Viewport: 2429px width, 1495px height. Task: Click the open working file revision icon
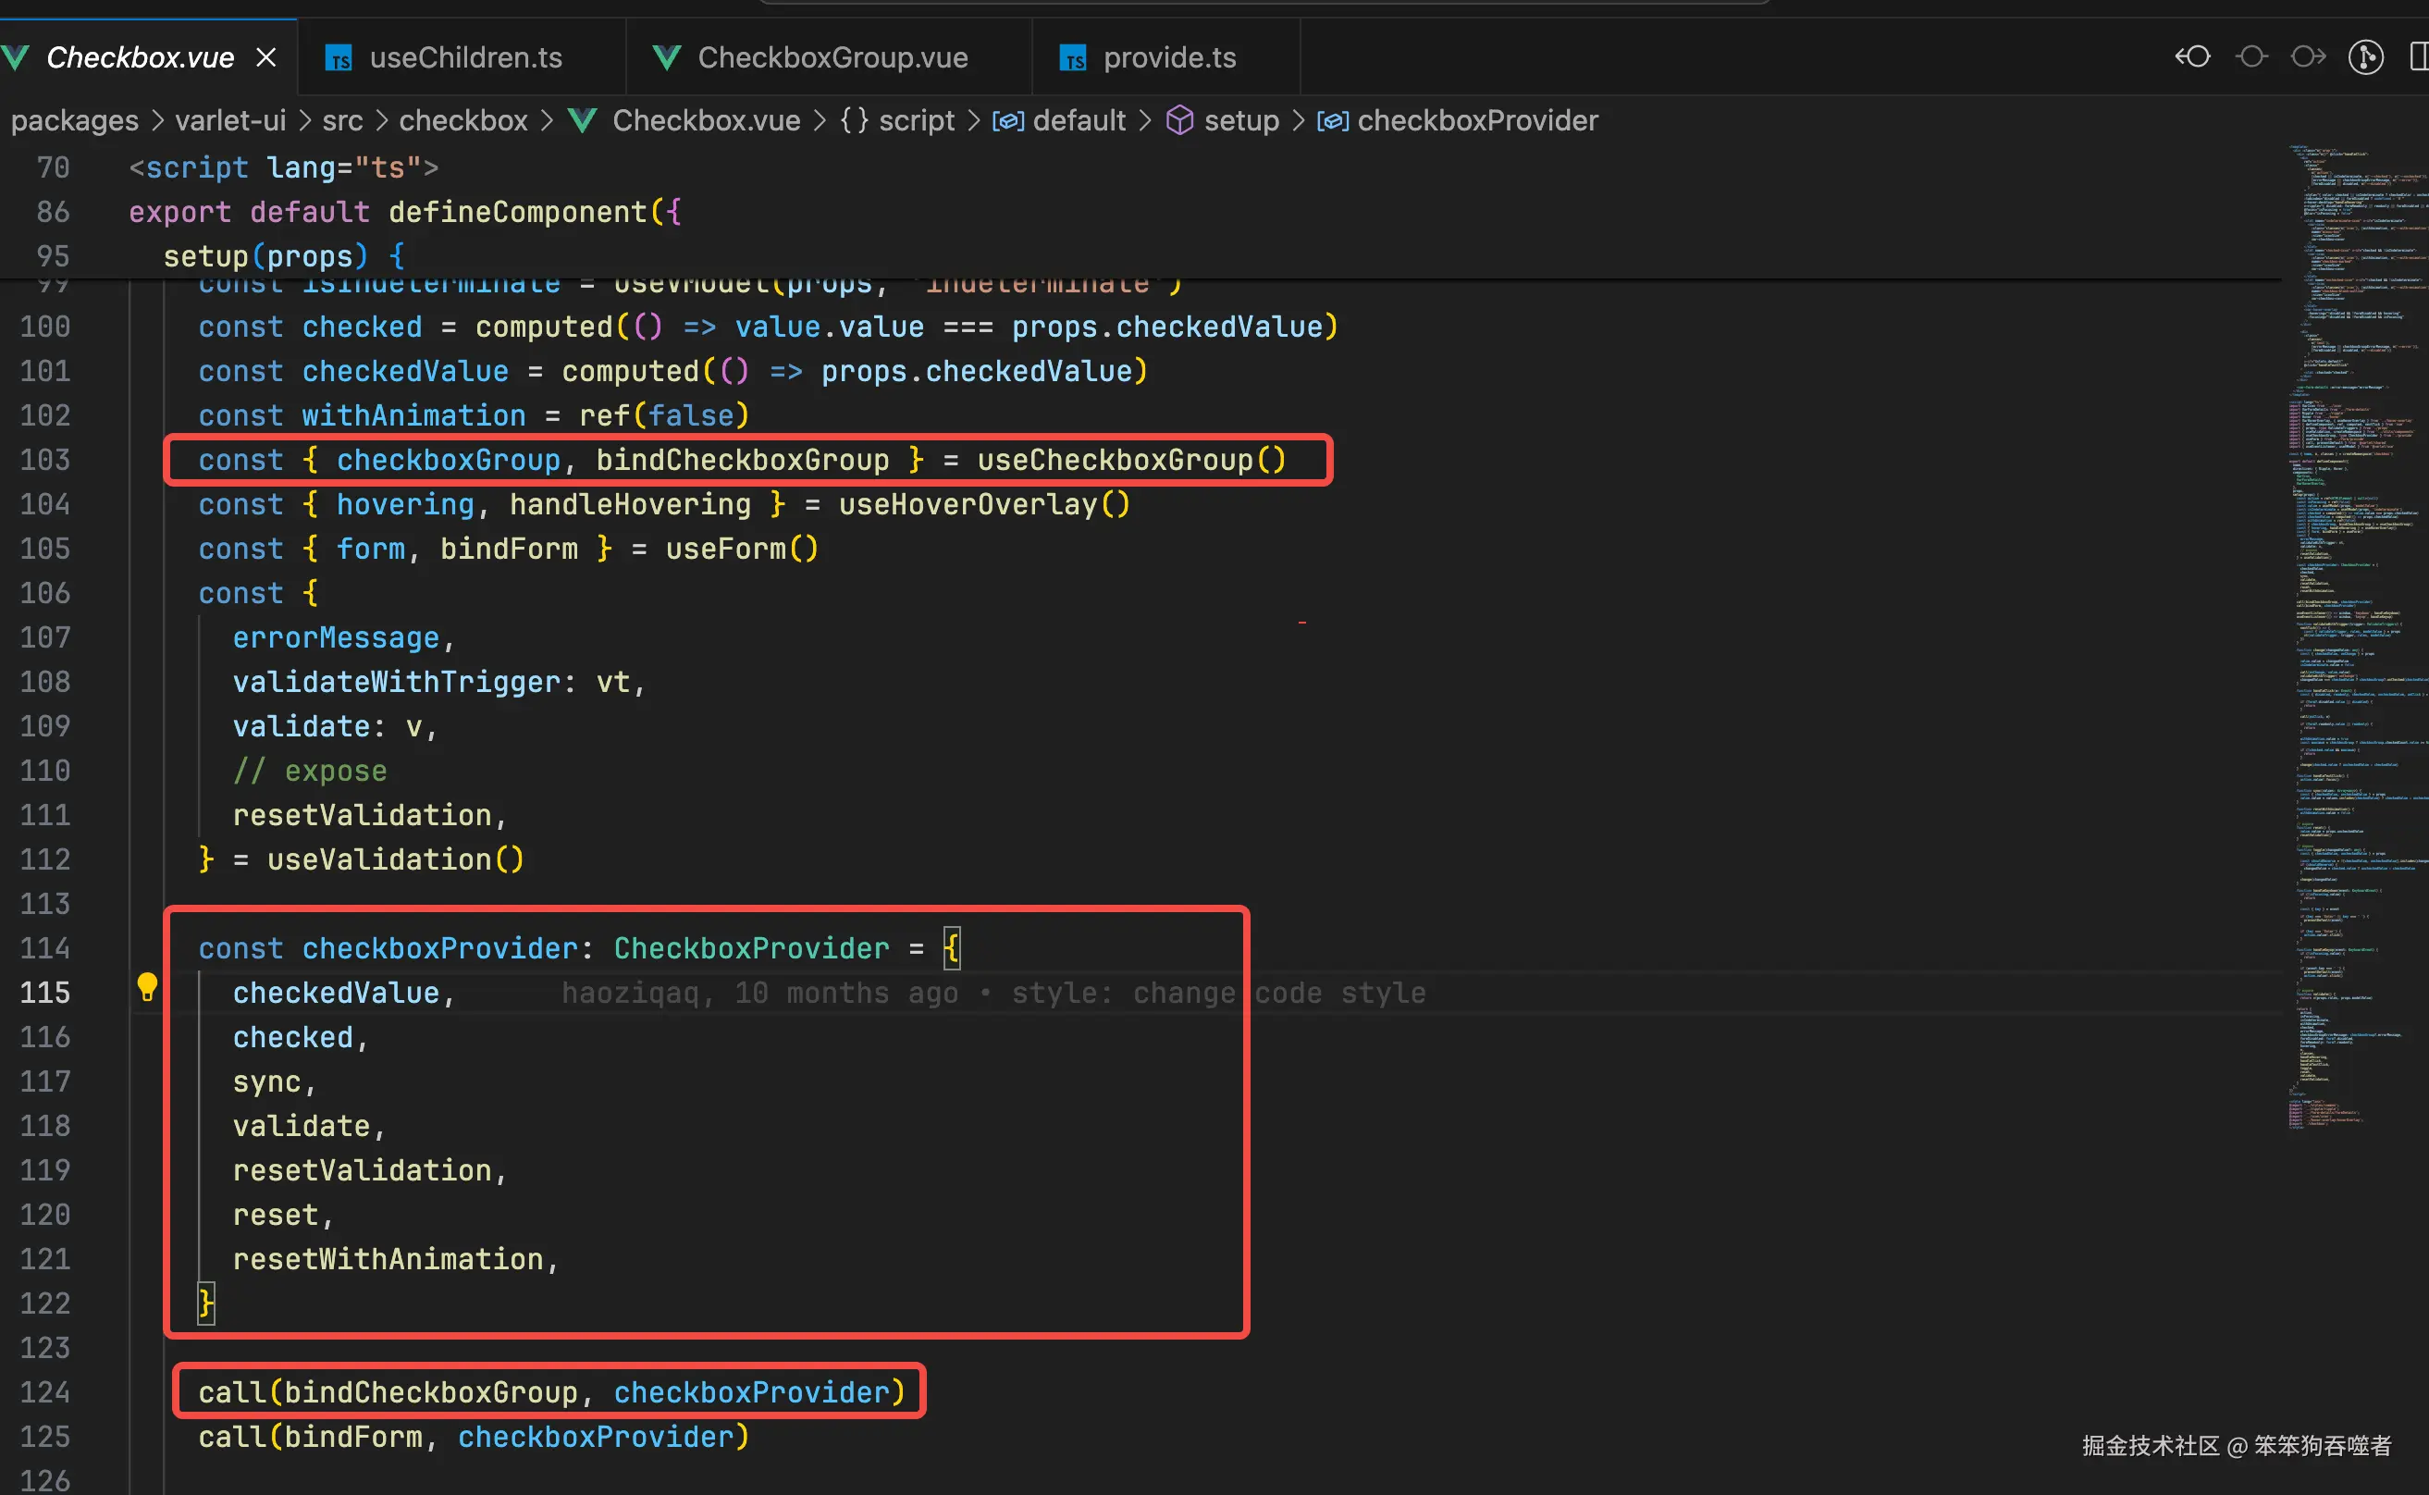(2251, 57)
